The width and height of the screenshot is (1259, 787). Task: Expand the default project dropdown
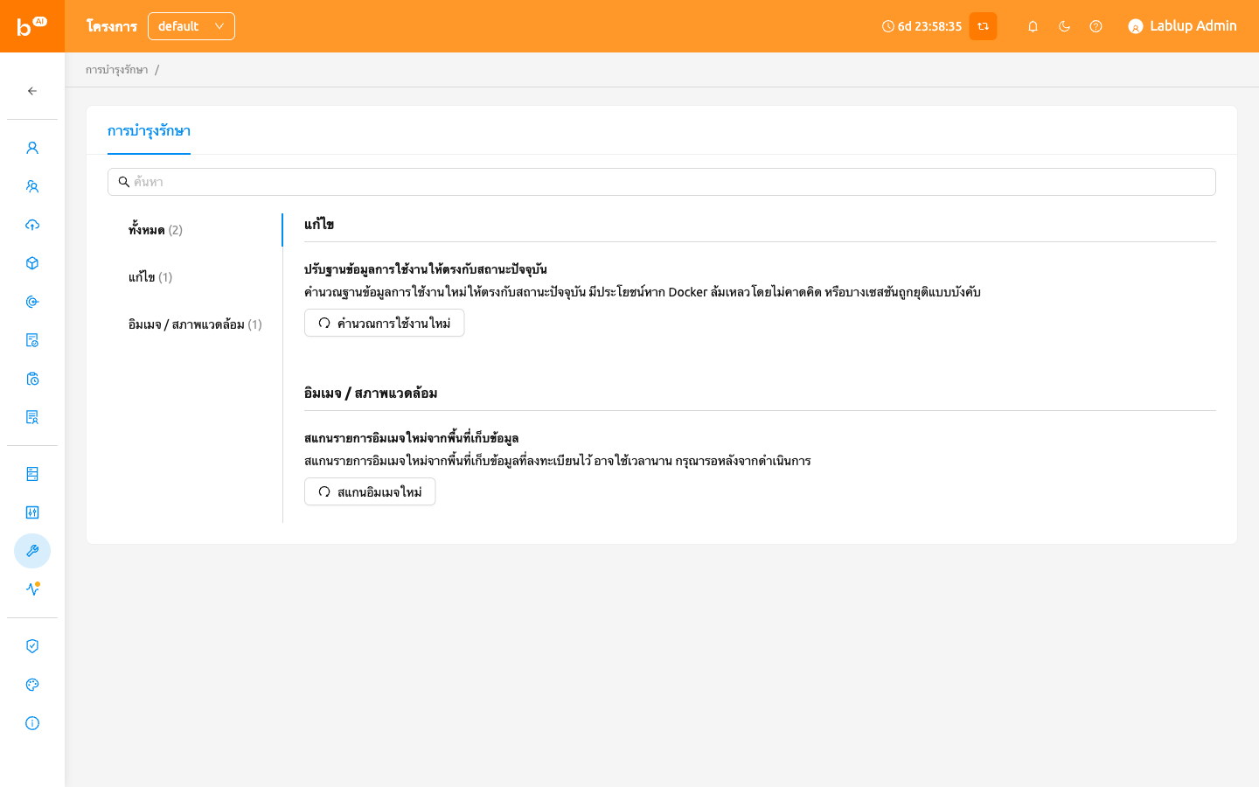191,26
